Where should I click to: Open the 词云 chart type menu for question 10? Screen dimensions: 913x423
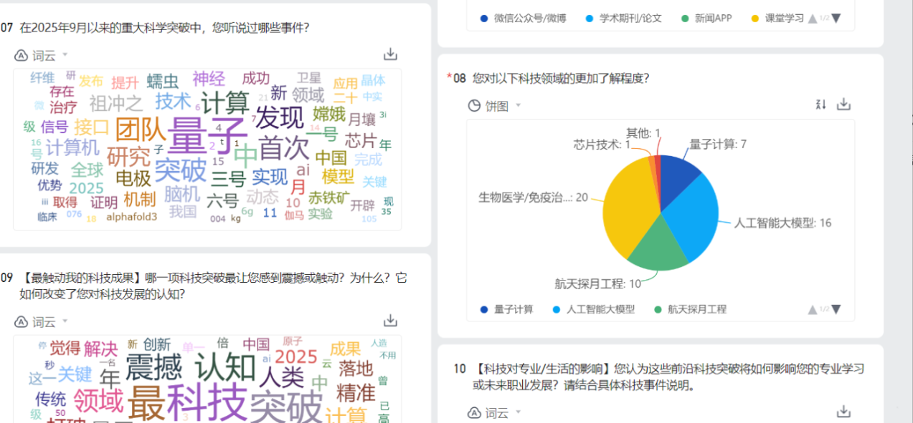point(496,413)
